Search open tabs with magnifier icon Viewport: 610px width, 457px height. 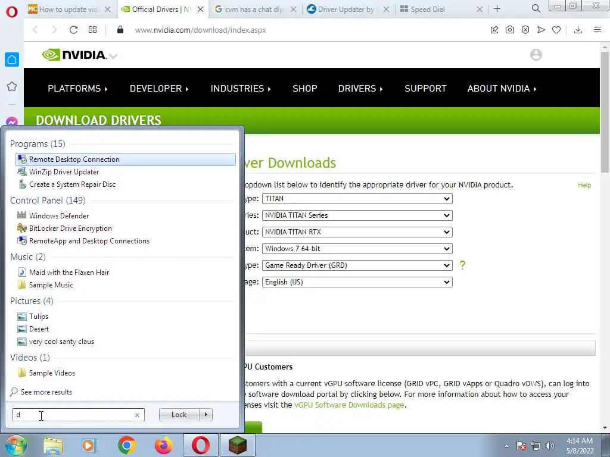tap(536, 8)
